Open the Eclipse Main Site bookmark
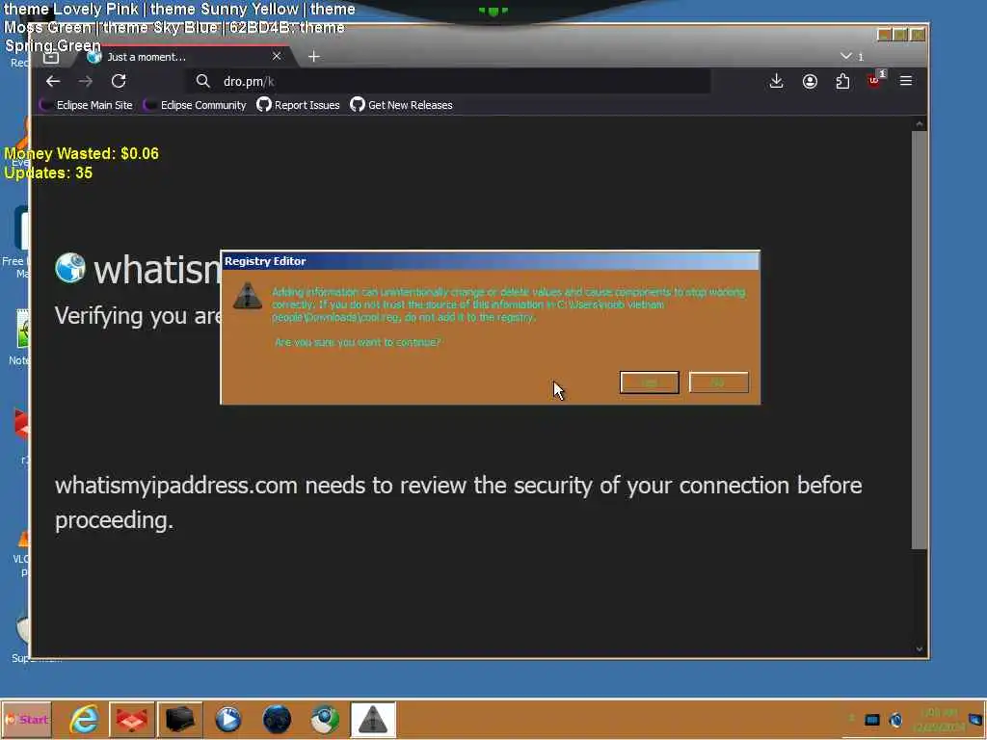Image resolution: width=987 pixels, height=740 pixels. pyautogui.click(x=86, y=105)
